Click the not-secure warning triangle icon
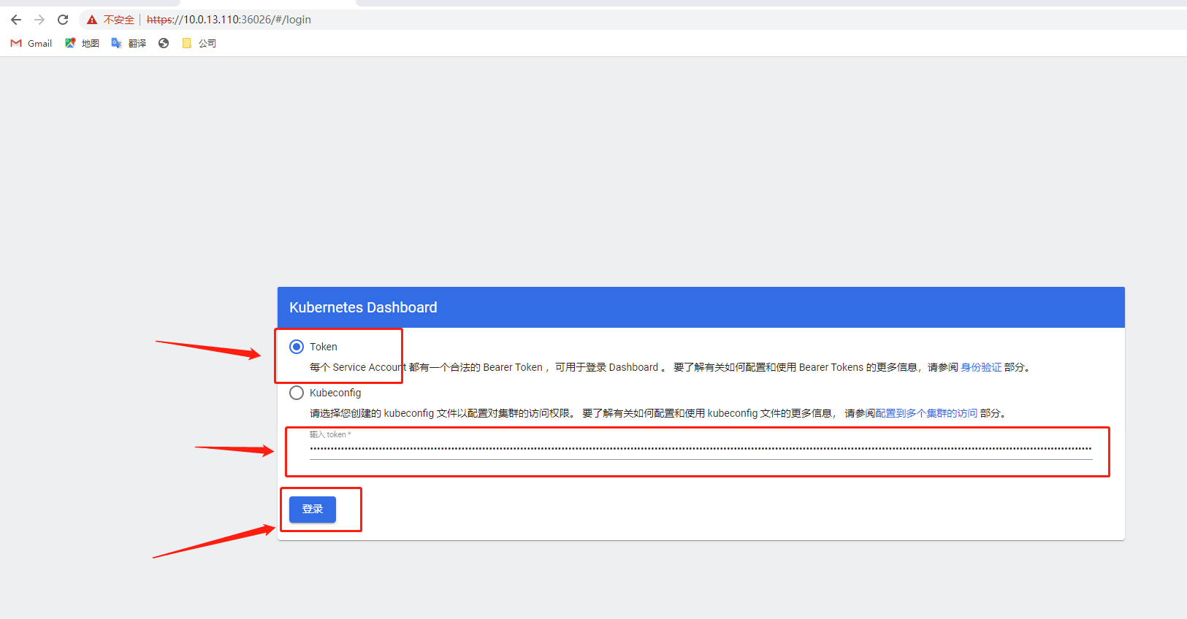The width and height of the screenshot is (1187, 619). [92, 20]
